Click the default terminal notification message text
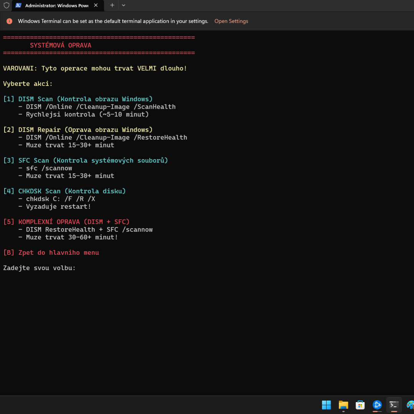Viewport: 414px width, 414px height. click(x=113, y=21)
